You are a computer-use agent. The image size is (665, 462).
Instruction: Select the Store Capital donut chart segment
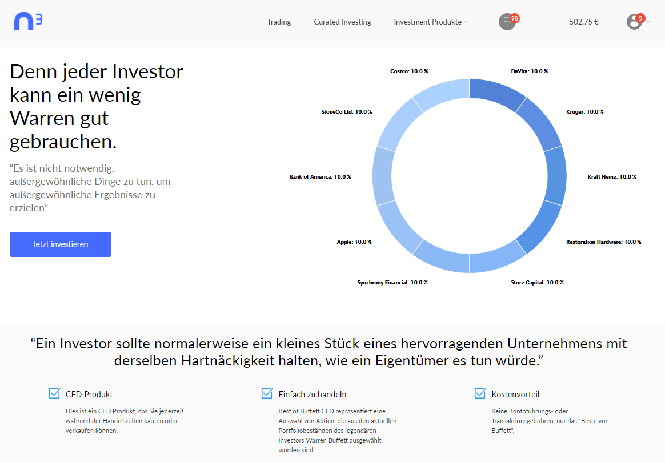click(x=496, y=259)
